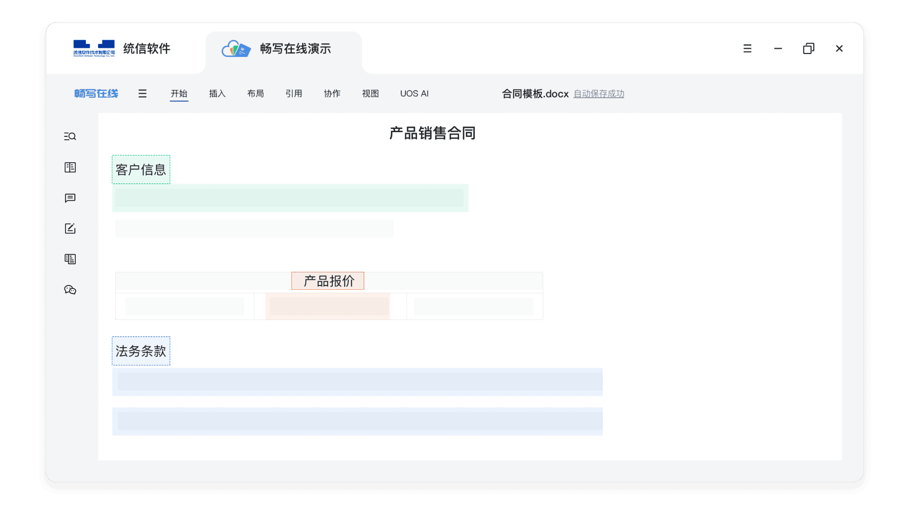Image resolution: width=910 pixels, height=517 pixels.
Task: Click the green highlighted customer info line
Action: (x=290, y=198)
